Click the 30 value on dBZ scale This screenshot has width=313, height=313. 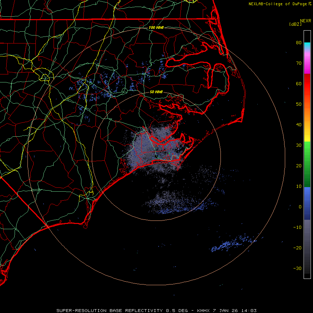(299, 145)
